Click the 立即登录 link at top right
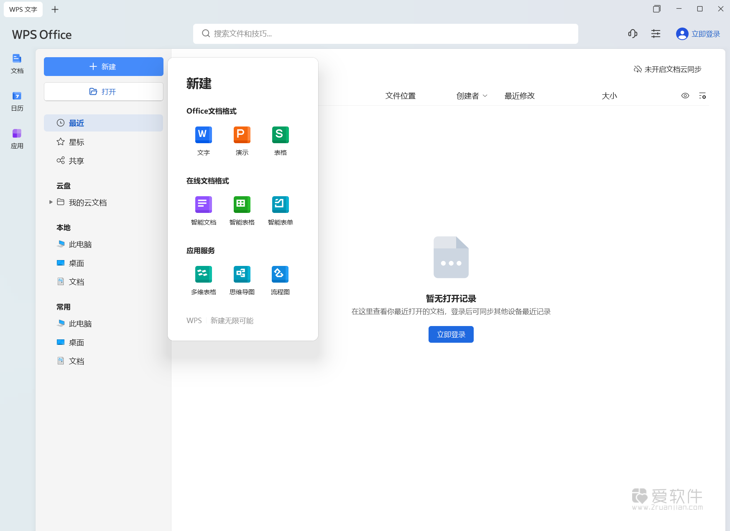 (x=706, y=34)
